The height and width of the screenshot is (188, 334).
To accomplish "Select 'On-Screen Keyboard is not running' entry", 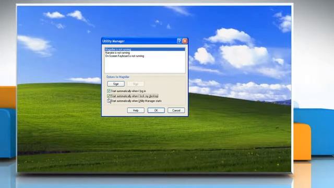I will click(x=145, y=56).
